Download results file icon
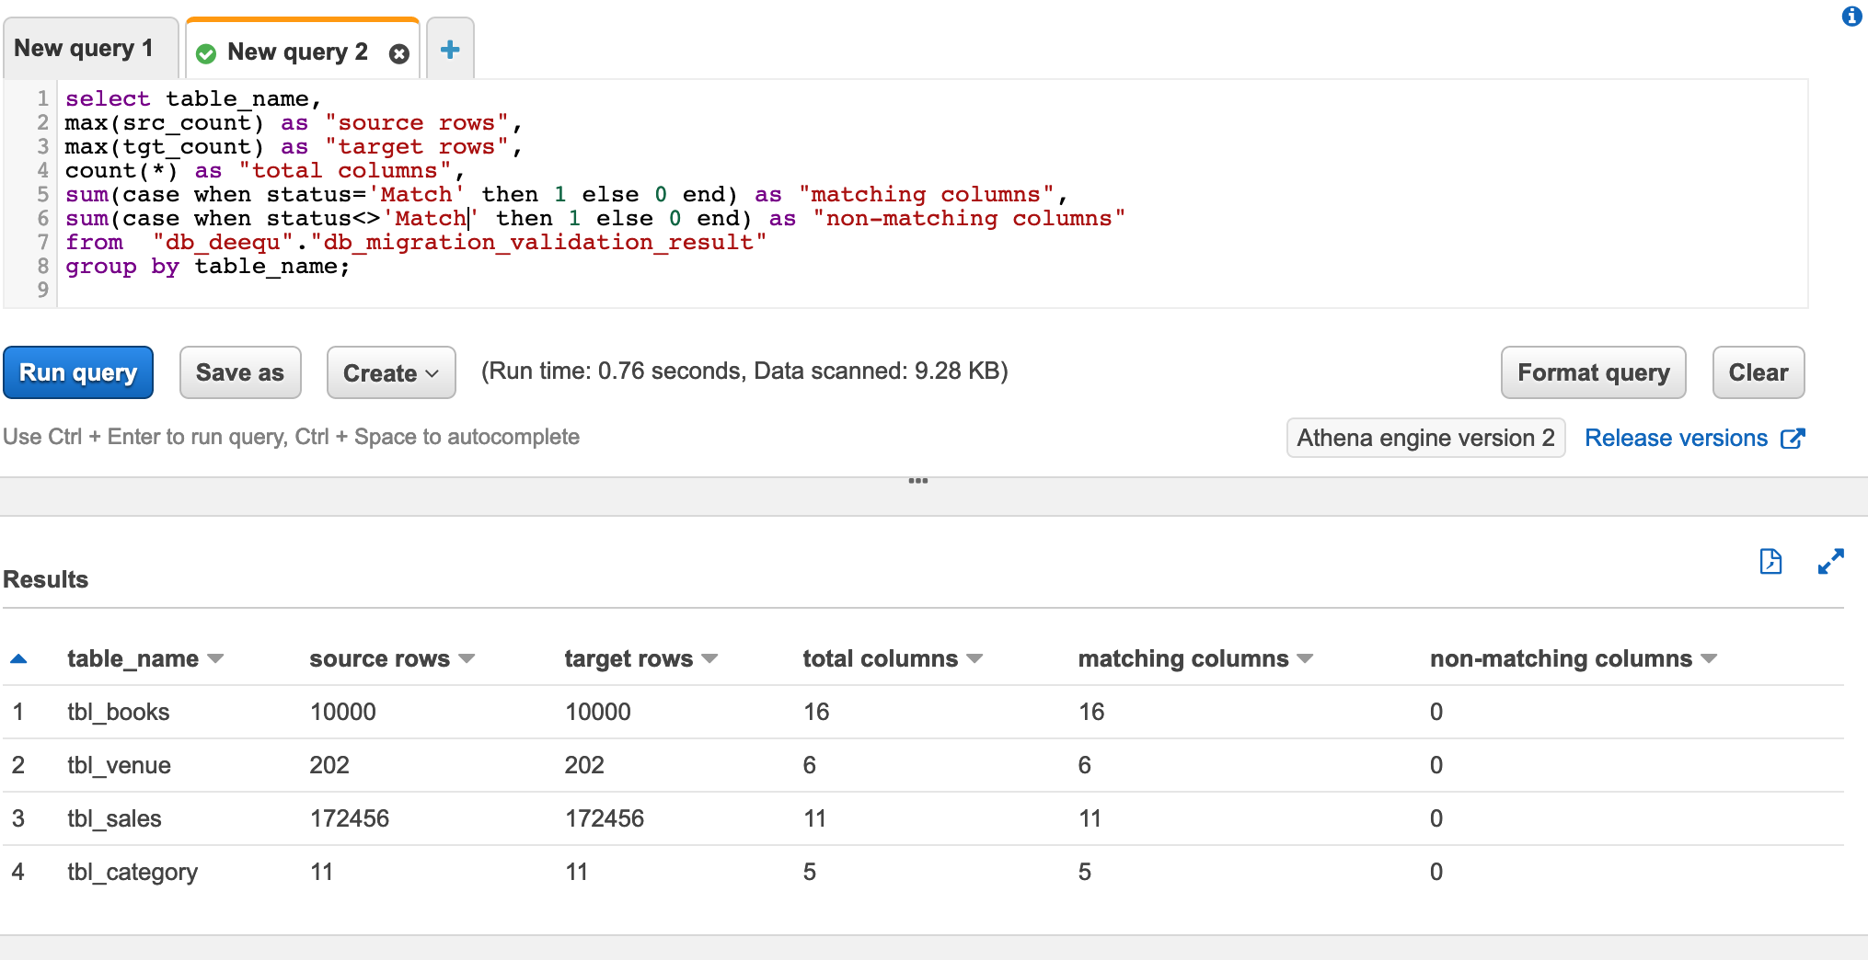1868x960 pixels. point(1770,561)
